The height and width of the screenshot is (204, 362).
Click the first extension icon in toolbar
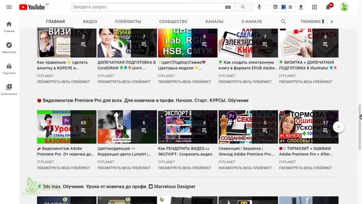click(x=275, y=7)
